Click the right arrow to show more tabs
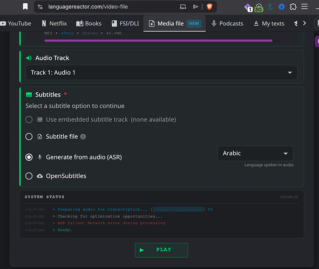Screen dimensions: 319x269 point(304,23)
